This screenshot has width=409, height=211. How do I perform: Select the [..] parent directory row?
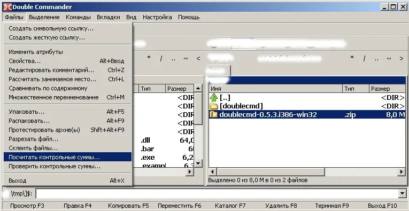[307, 98]
